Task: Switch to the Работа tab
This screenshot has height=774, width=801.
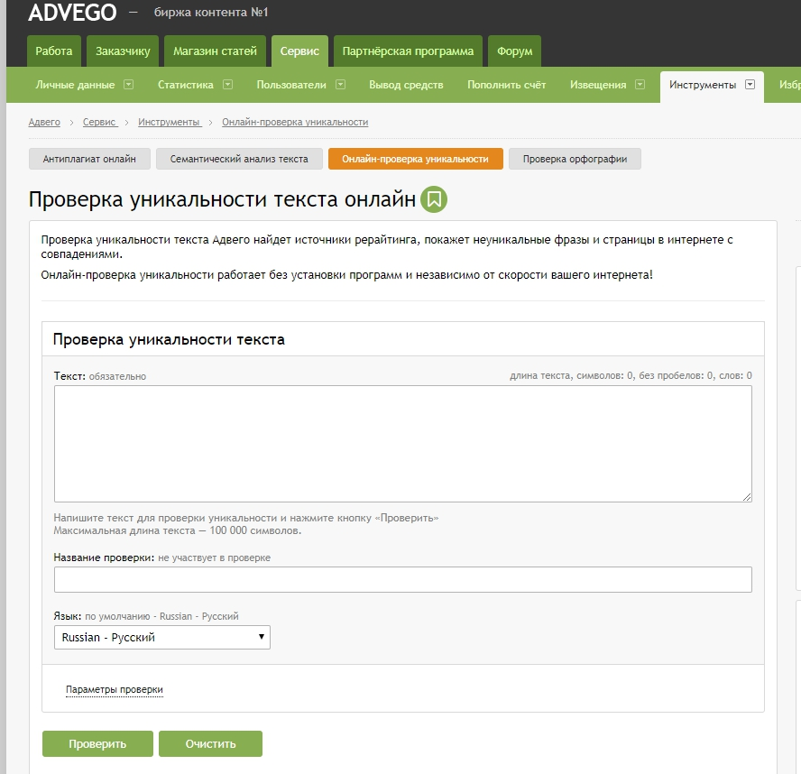Action: coord(54,51)
